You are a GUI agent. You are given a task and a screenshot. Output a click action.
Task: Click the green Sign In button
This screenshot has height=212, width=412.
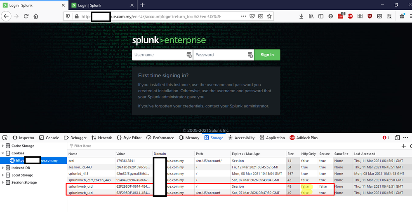[267, 55]
